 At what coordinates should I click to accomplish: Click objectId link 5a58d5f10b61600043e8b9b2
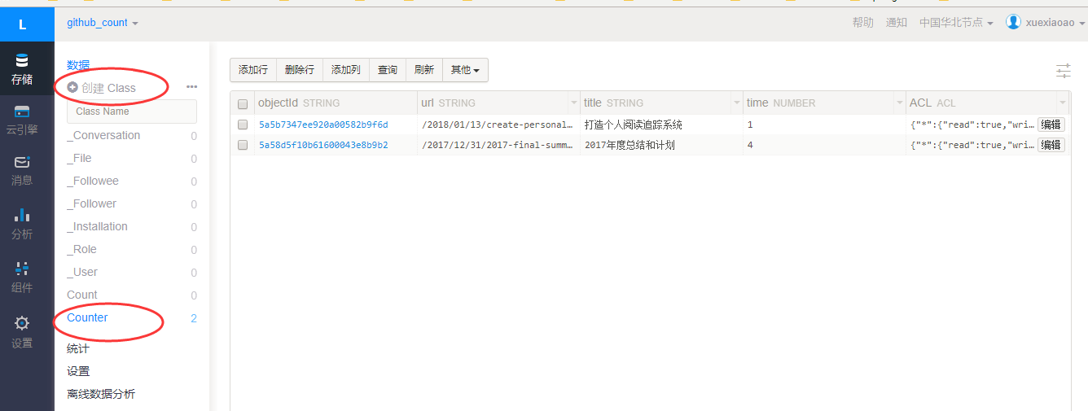click(323, 145)
